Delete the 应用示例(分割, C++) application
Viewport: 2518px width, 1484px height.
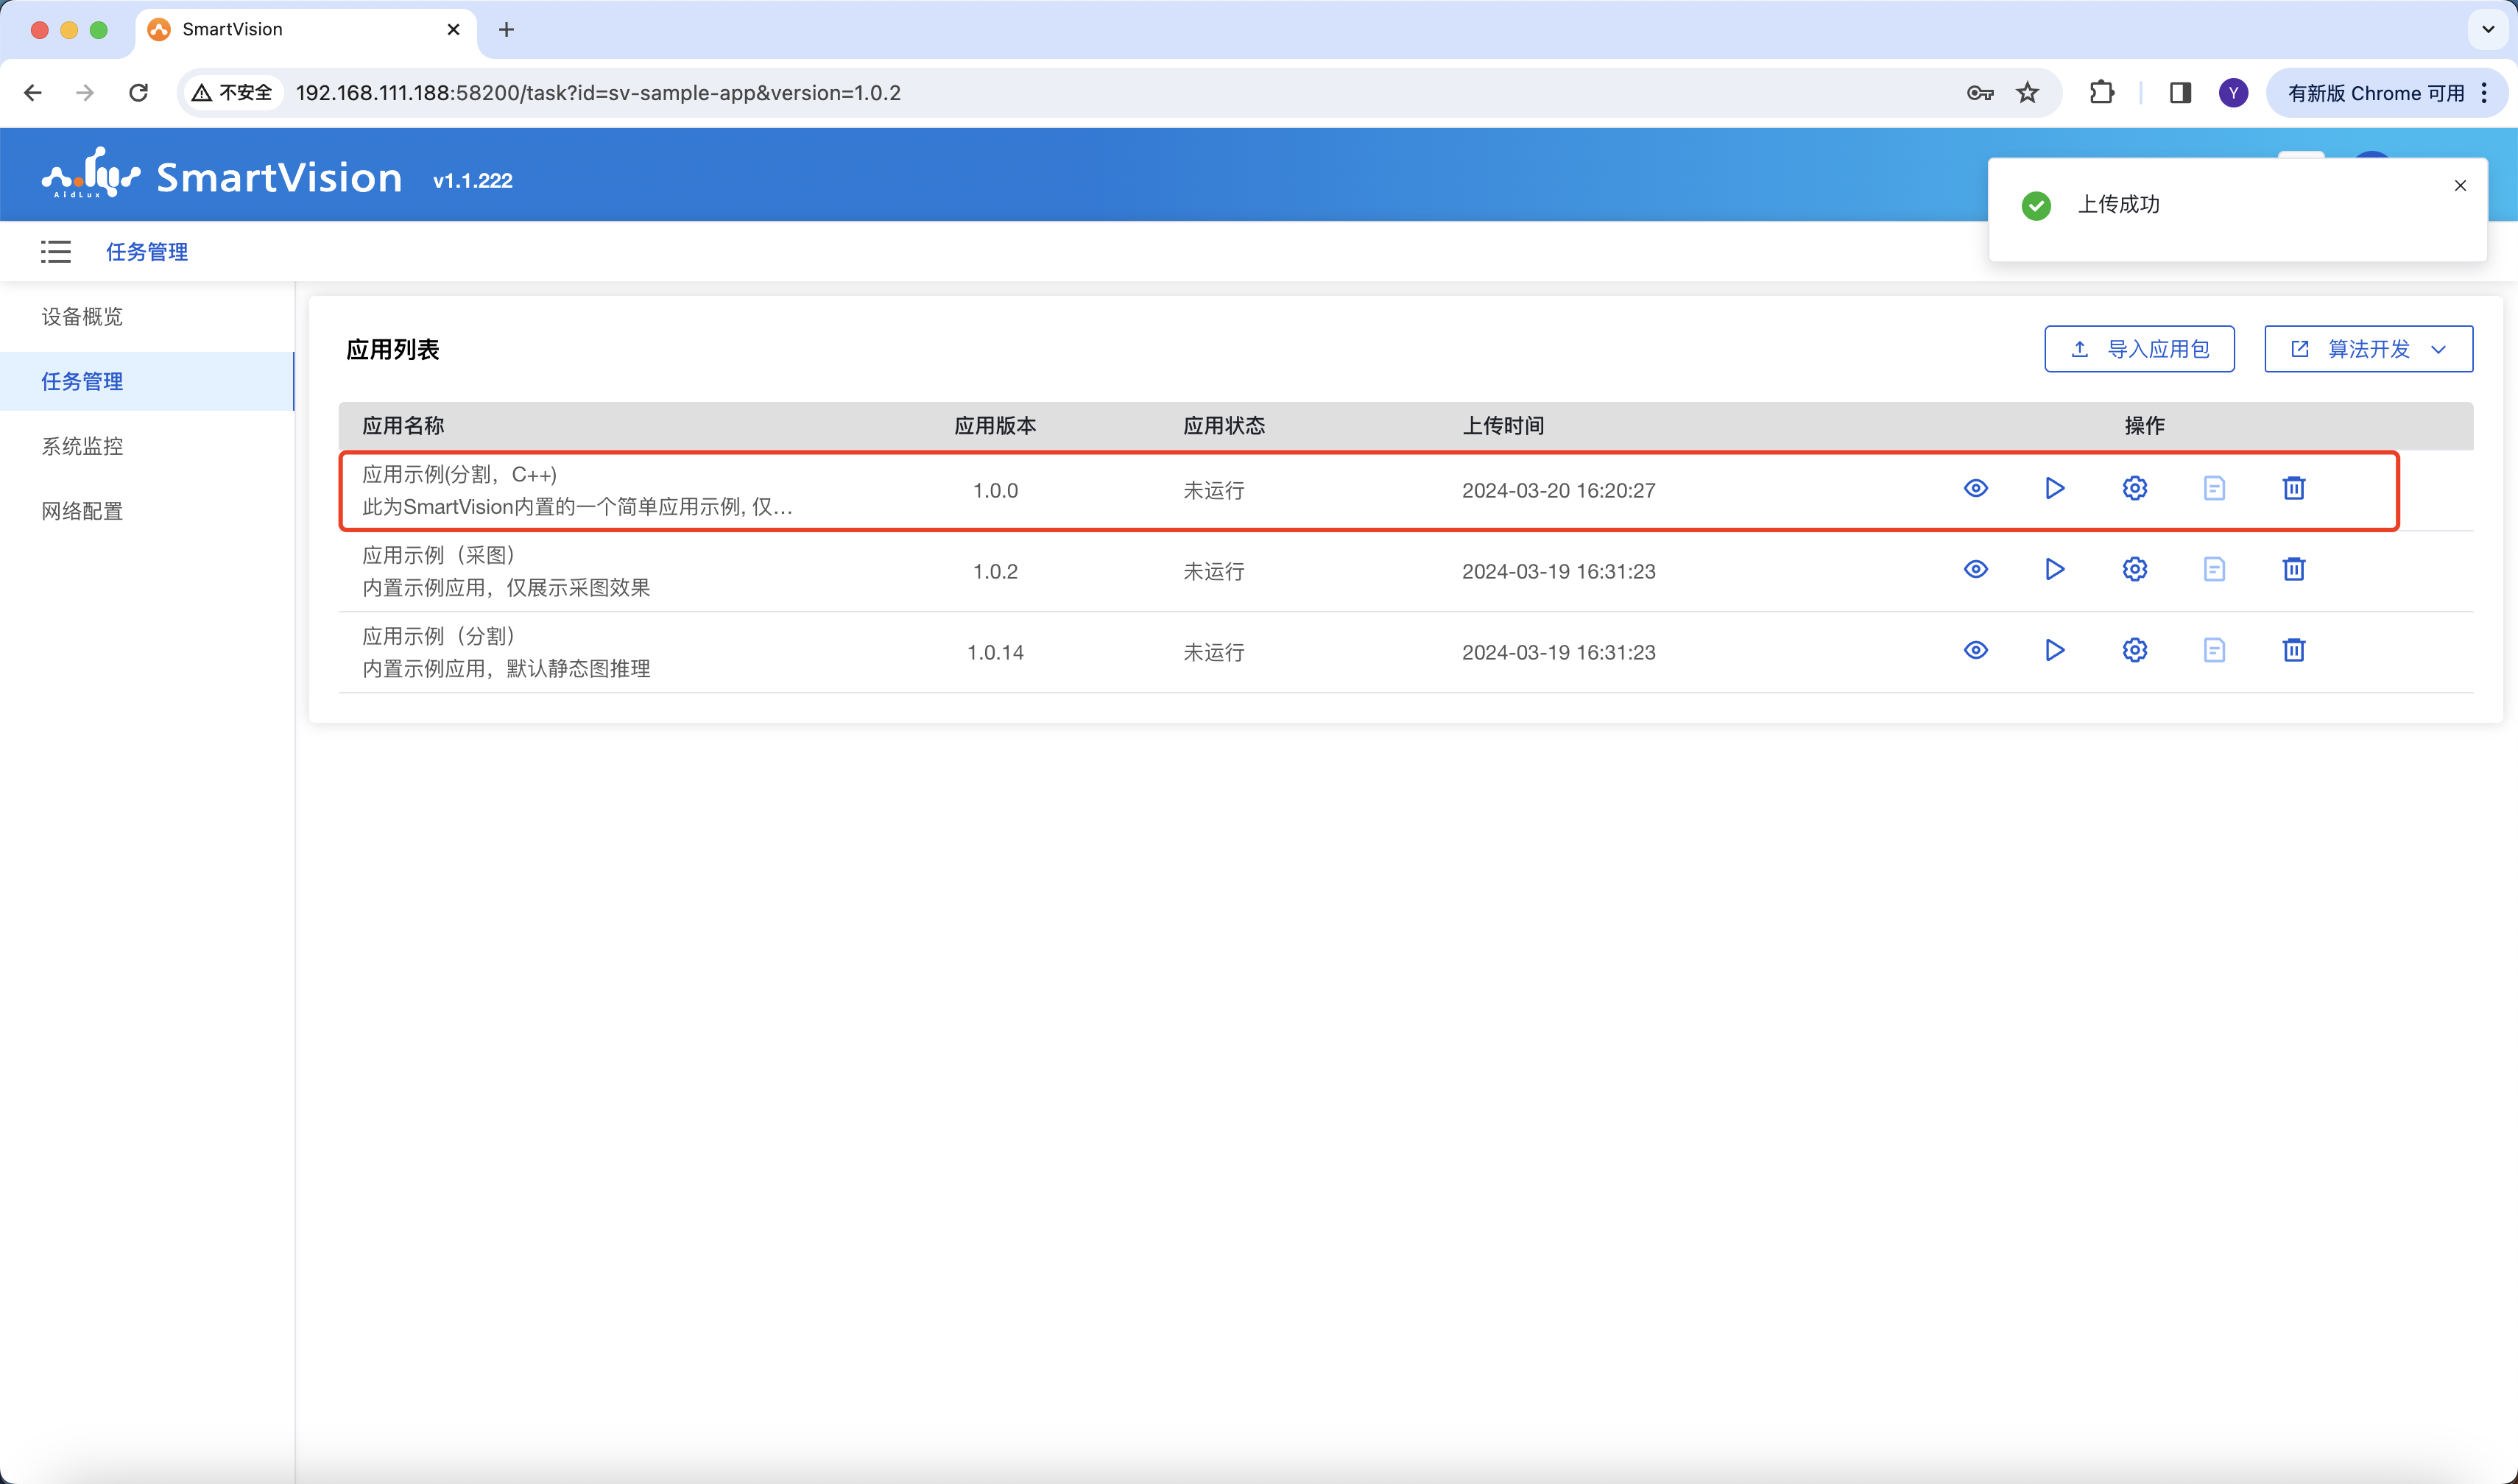[2294, 488]
